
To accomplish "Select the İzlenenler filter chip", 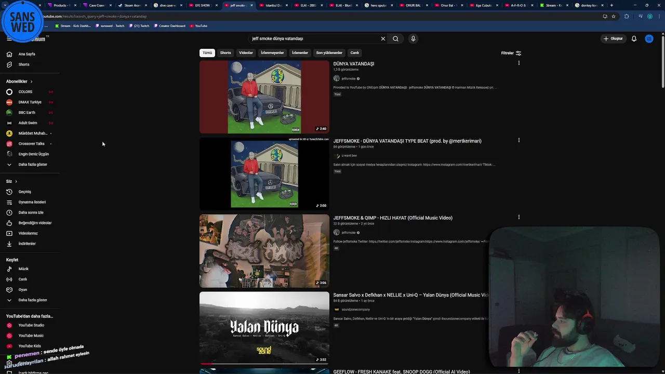I will point(300,53).
